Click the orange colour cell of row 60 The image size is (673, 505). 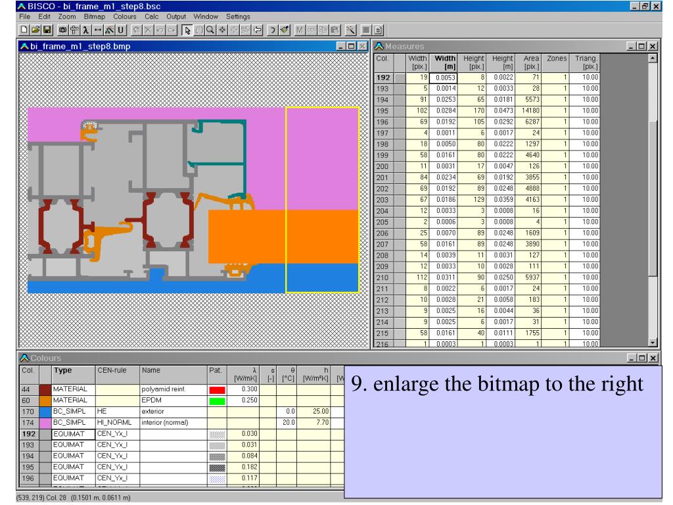(x=45, y=401)
